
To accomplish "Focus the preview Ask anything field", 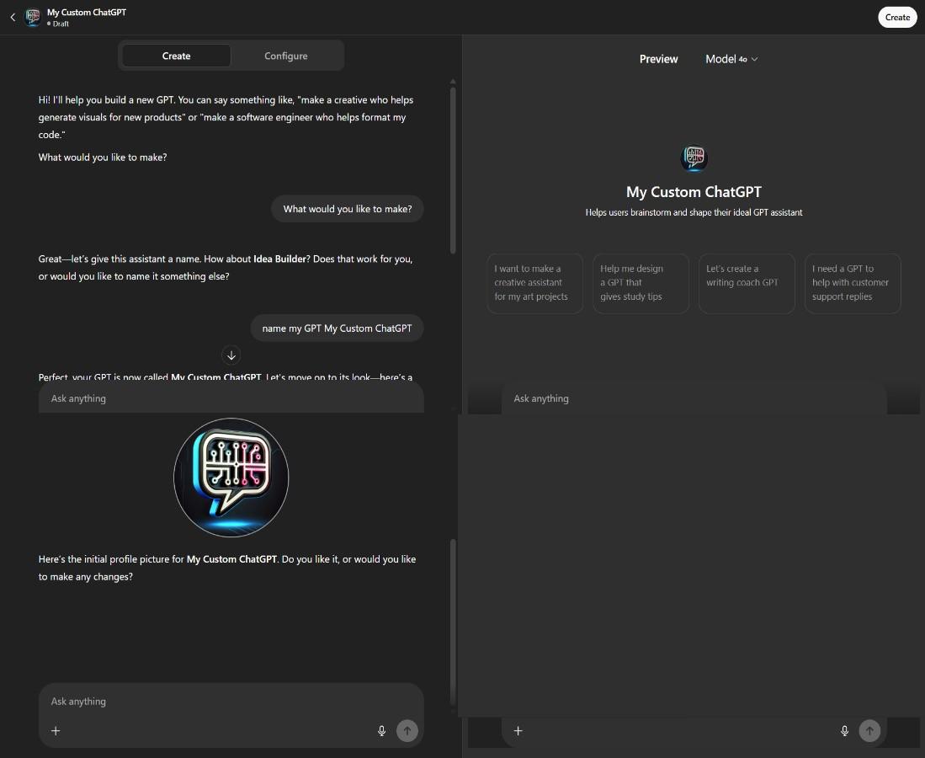I will [694, 398].
